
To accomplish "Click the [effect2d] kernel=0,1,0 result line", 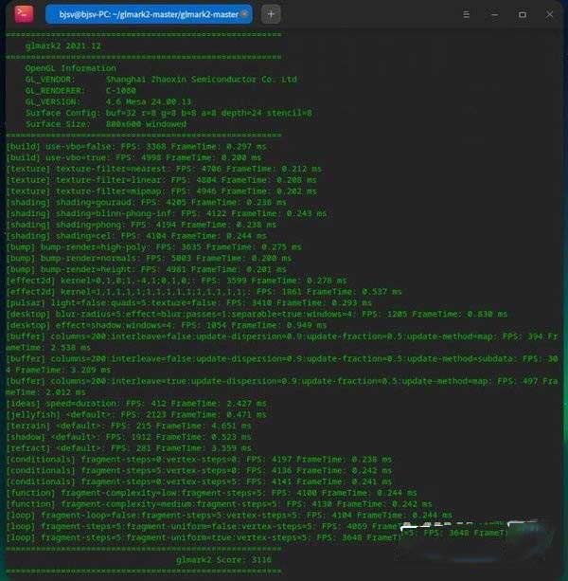I will [x=177, y=281].
